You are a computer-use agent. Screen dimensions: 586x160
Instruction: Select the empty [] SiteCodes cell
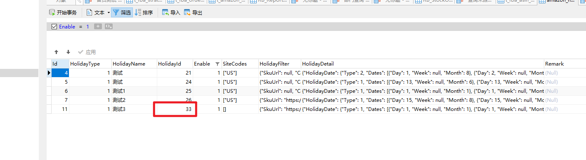click(x=240, y=109)
